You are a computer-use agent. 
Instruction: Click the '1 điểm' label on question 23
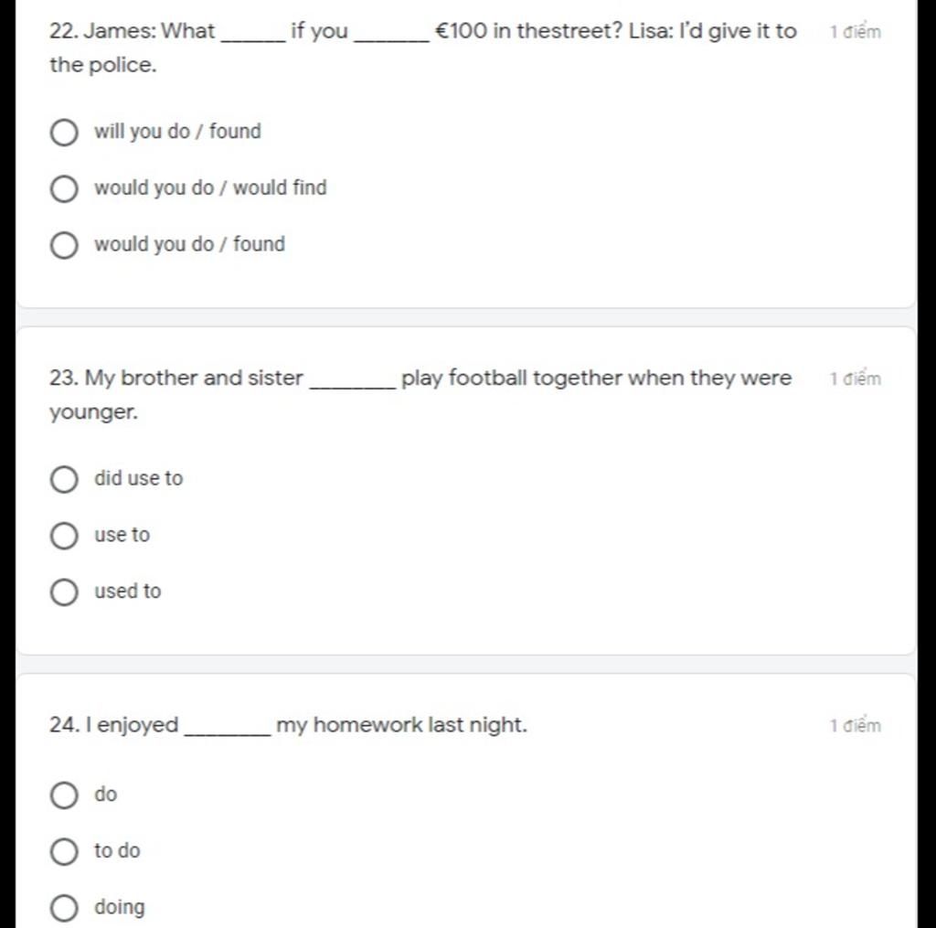(x=856, y=379)
